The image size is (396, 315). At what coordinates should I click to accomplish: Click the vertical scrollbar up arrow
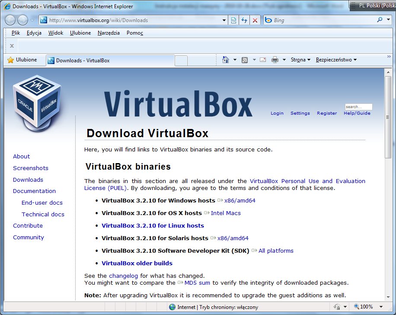(x=388, y=72)
